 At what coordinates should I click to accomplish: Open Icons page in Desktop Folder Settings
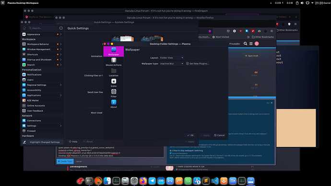pyautogui.click(x=114, y=83)
